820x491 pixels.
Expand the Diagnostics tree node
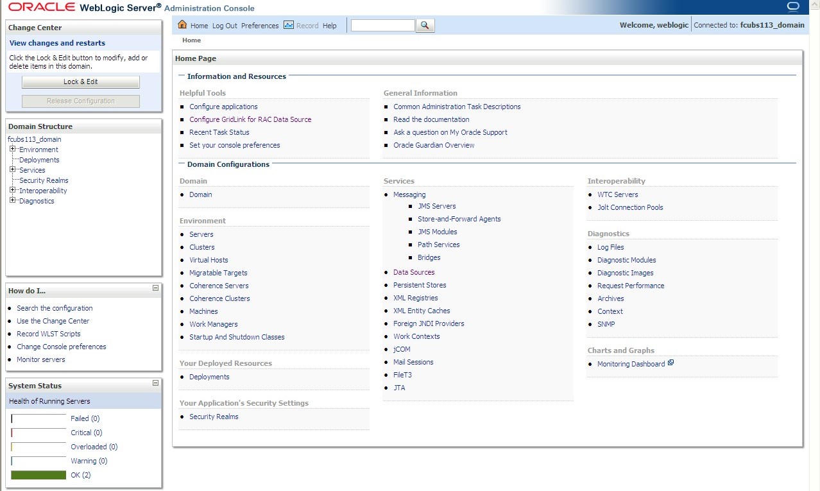coord(12,200)
